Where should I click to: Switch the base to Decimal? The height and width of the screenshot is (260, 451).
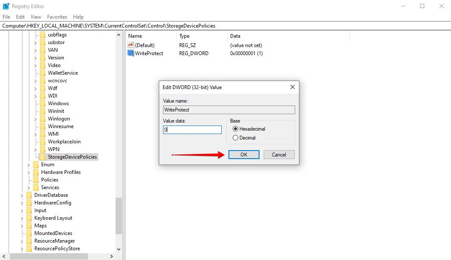click(x=235, y=137)
